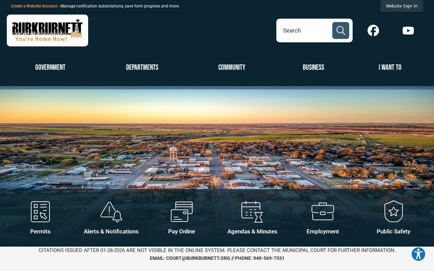Image resolution: width=434 pixels, height=271 pixels.
Task: Open the Government menu
Action: tap(50, 67)
